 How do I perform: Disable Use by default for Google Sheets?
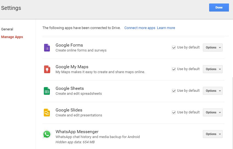174,91
